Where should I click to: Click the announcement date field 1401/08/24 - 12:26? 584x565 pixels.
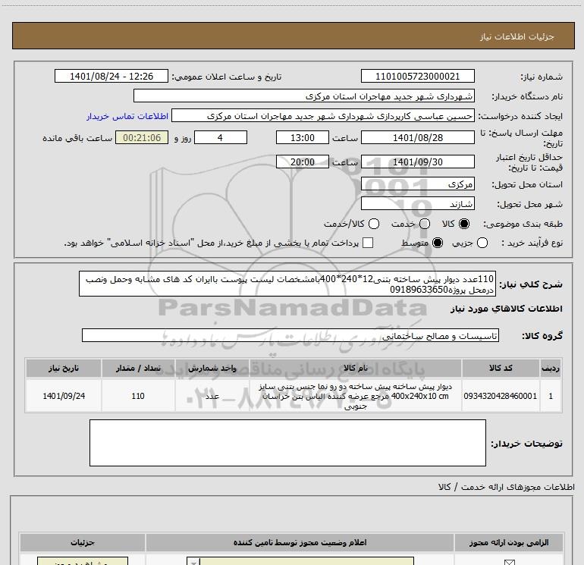point(111,76)
